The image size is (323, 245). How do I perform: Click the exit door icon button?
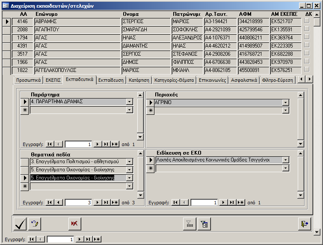[304, 224]
